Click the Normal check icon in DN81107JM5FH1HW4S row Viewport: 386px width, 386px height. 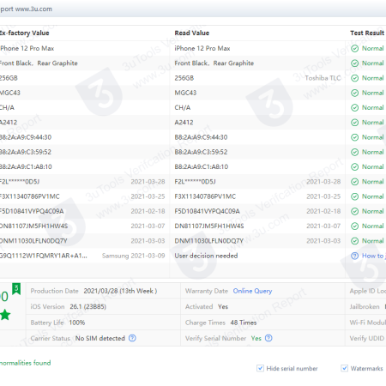click(354, 226)
